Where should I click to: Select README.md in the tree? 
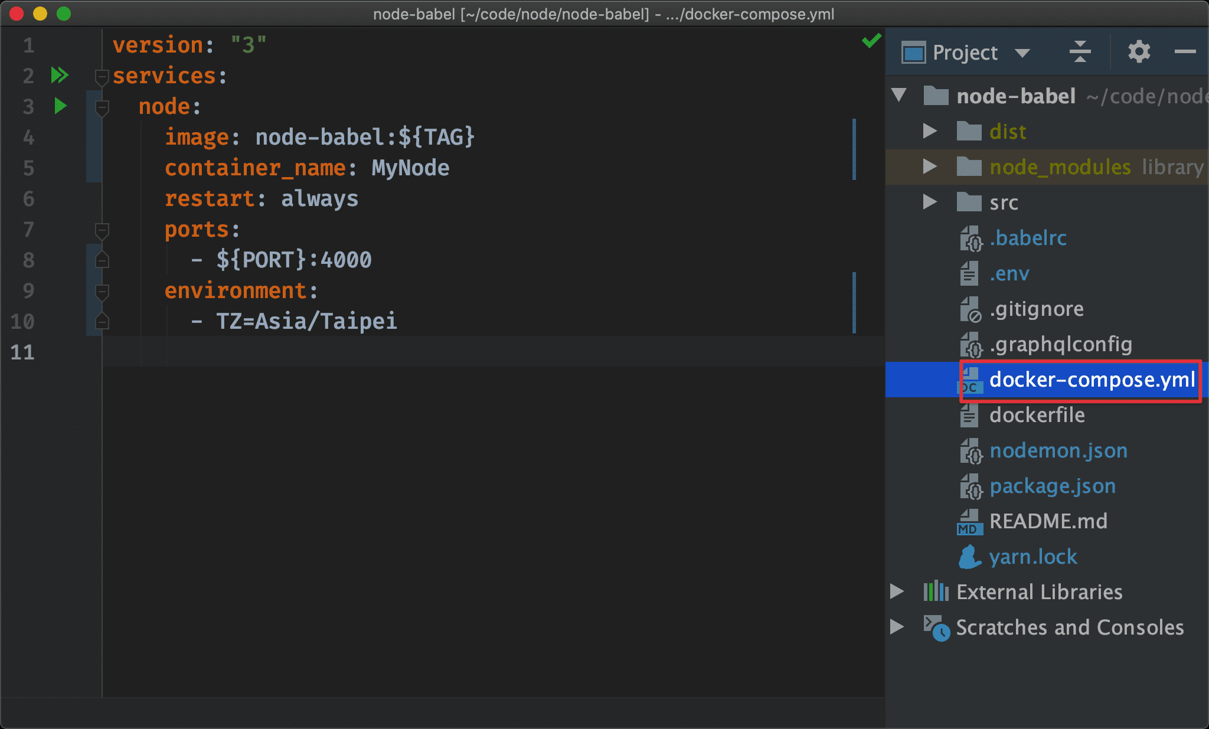pos(1048,521)
